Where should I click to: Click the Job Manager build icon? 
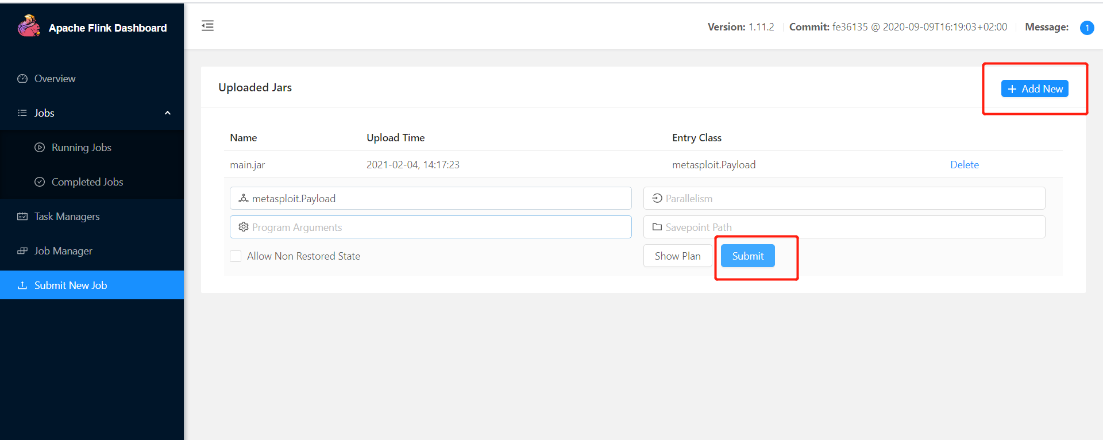pyautogui.click(x=22, y=251)
